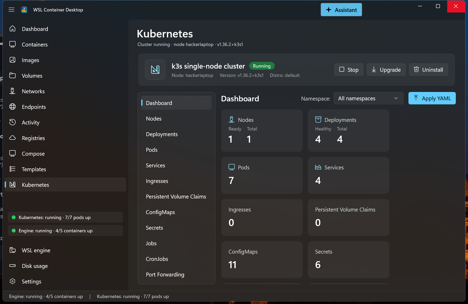This screenshot has height=304, width=468.
Task: Click the Assistant button
Action: (x=341, y=10)
